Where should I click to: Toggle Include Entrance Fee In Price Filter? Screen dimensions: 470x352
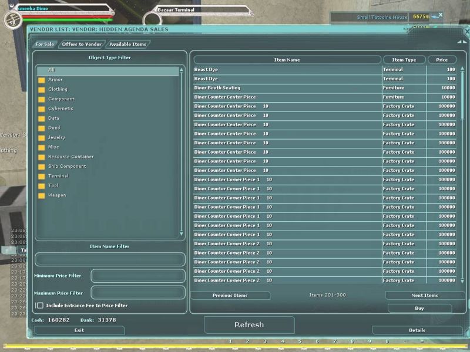(x=40, y=306)
